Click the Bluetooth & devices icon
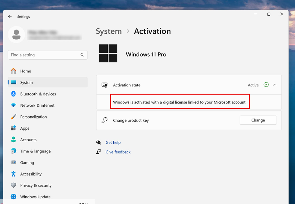Image resolution: width=295 pixels, height=204 pixels. pos(13,94)
